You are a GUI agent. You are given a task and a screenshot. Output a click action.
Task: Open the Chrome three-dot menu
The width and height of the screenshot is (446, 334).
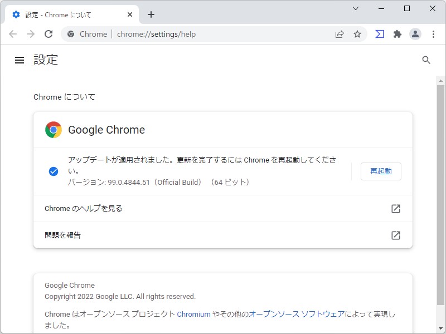point(434,34)
